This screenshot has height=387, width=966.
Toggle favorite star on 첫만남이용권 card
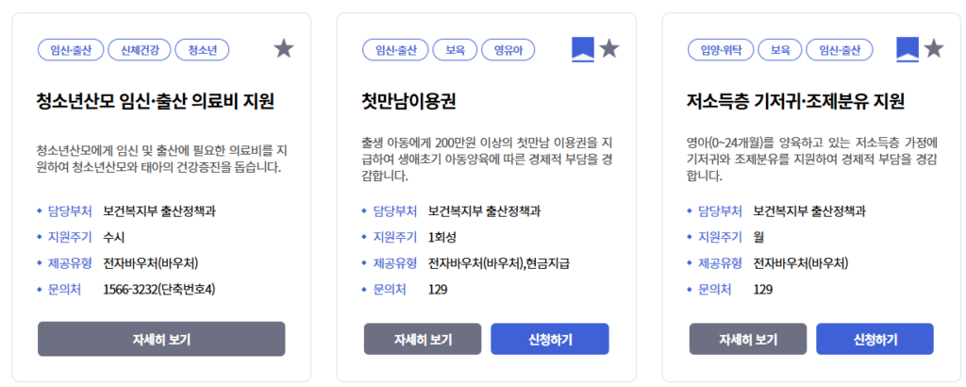[x=609, y=48]
